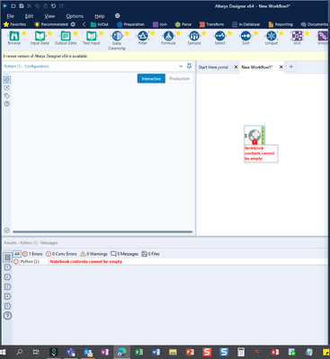Viewport: 330px width, 359px height.
Task: Switch to Start Here.yxmd tab
Action: [x=213, y=67]
